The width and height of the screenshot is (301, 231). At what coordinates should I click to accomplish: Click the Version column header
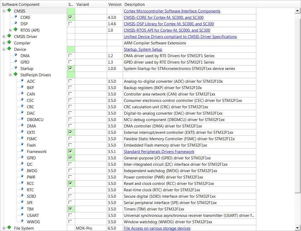115,5
